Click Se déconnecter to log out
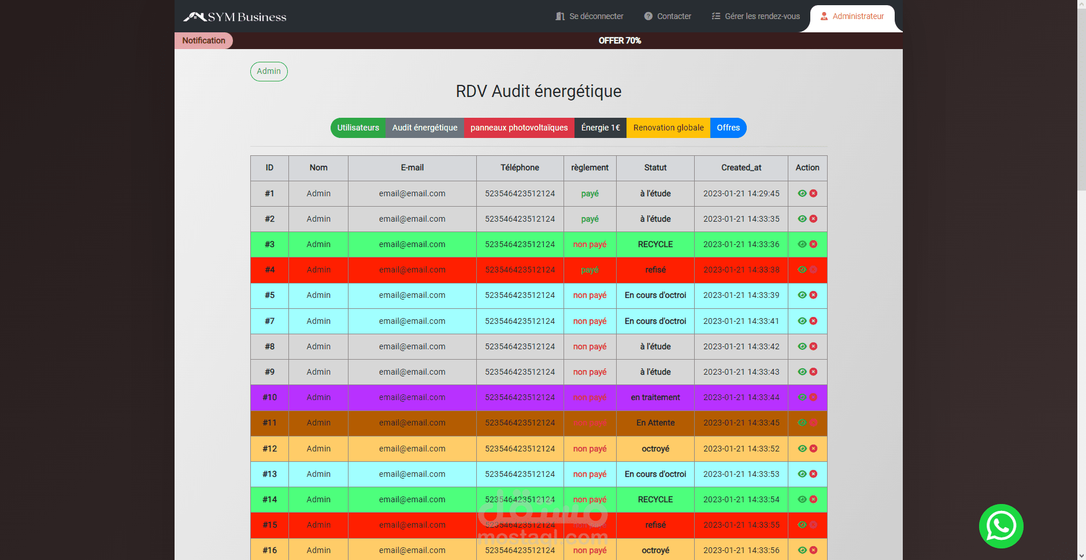The width and height of the screenshot is (1086, 560). pyautogui.click(x=590, y=16)
